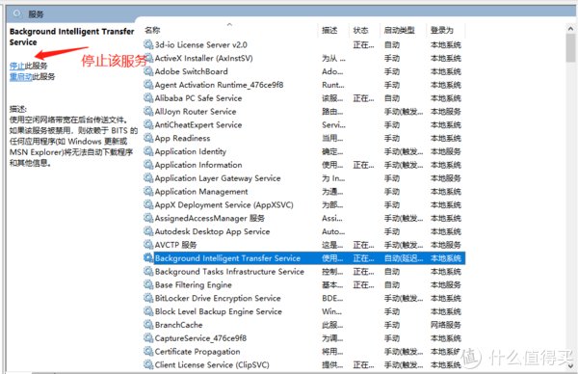Screen dimensions: 578x374
Task: Select the 3d-io License Server v2.0 row name
Action: 201,44
